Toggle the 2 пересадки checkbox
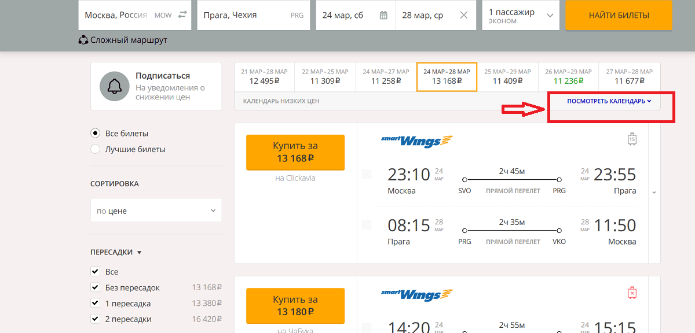Viewport: 695px width, 333px height. 96,319
